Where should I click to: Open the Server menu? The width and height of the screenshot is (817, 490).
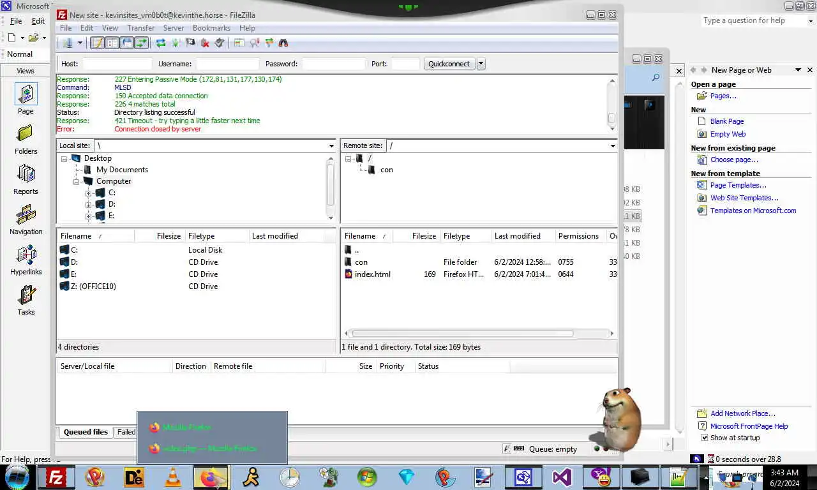coord(174,28)
